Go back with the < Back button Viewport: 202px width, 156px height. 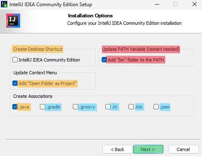point(117,149)
